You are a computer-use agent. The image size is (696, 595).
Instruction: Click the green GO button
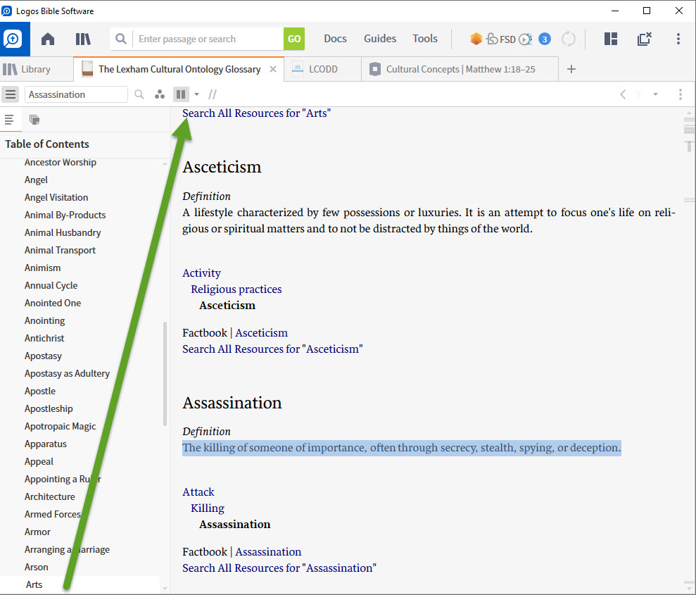point(294,39)
